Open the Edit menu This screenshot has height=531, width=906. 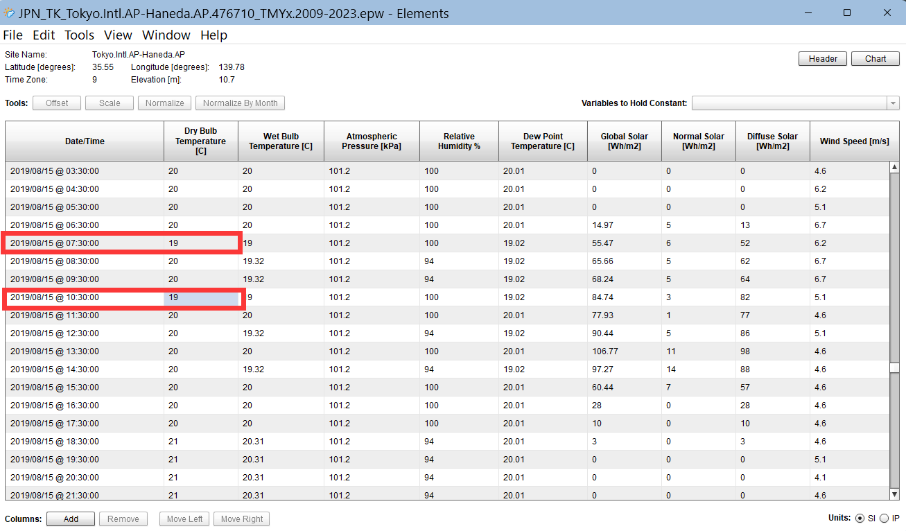(44, 35)
